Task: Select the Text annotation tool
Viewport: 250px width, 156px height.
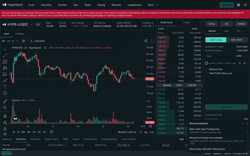Action: [5, 87]
